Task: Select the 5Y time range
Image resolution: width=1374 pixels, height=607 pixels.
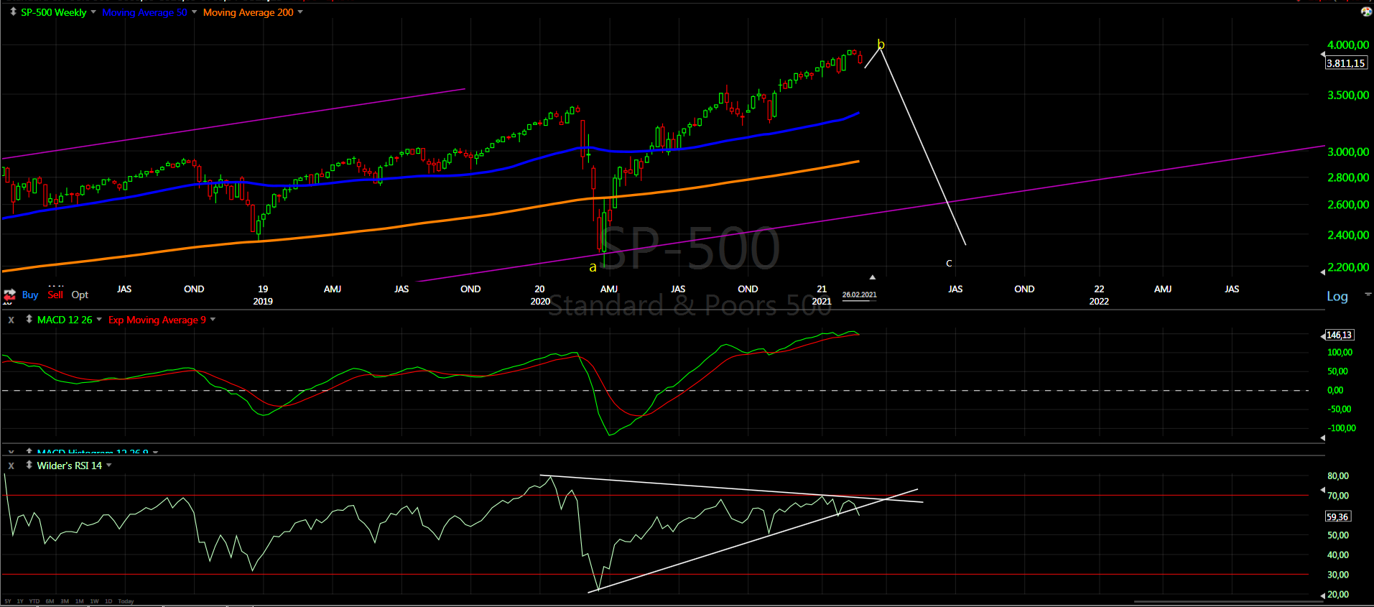Action: [x=8, y=601]
